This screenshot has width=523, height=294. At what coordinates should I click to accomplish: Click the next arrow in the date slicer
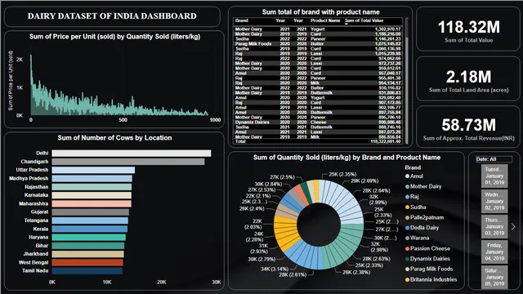[513, 227]
